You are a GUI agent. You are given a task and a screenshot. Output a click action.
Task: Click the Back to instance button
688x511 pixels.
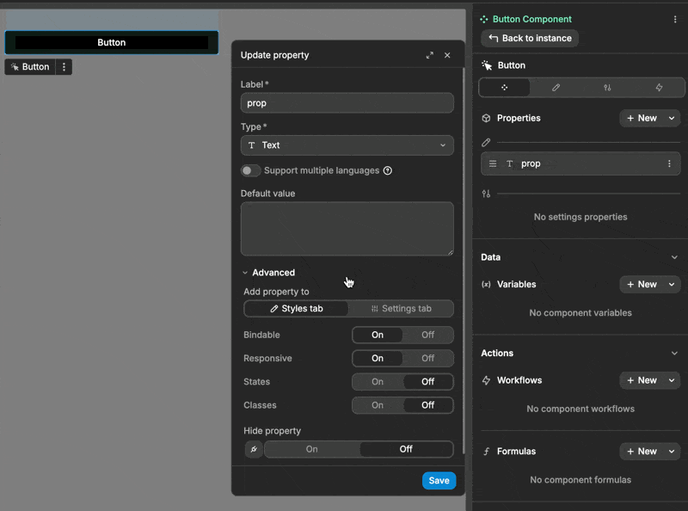529,38
